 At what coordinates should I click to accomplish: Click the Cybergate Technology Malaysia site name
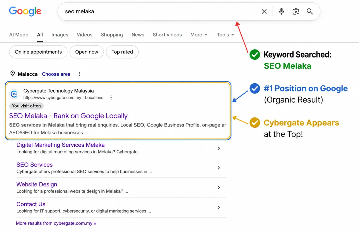pos(58,91)
